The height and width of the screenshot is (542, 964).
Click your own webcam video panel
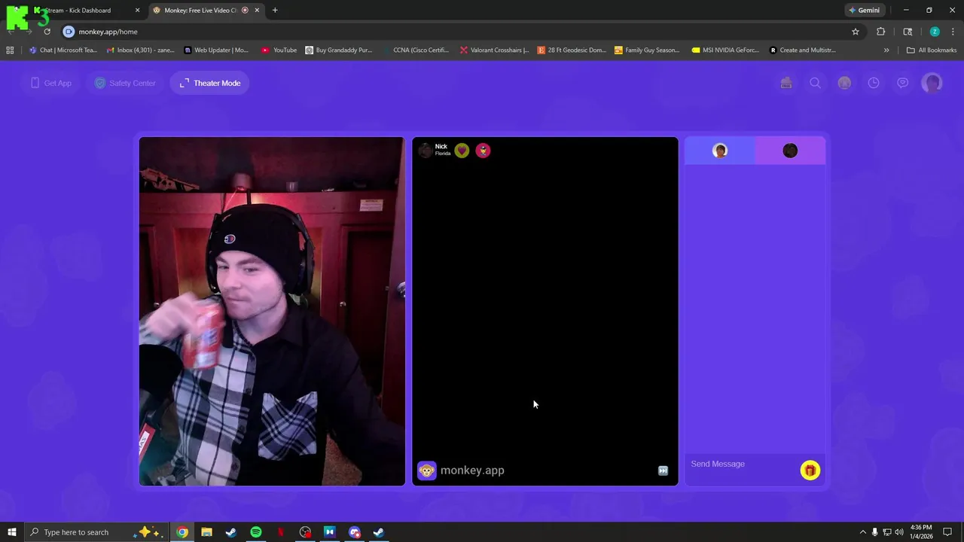click(272, 311)
